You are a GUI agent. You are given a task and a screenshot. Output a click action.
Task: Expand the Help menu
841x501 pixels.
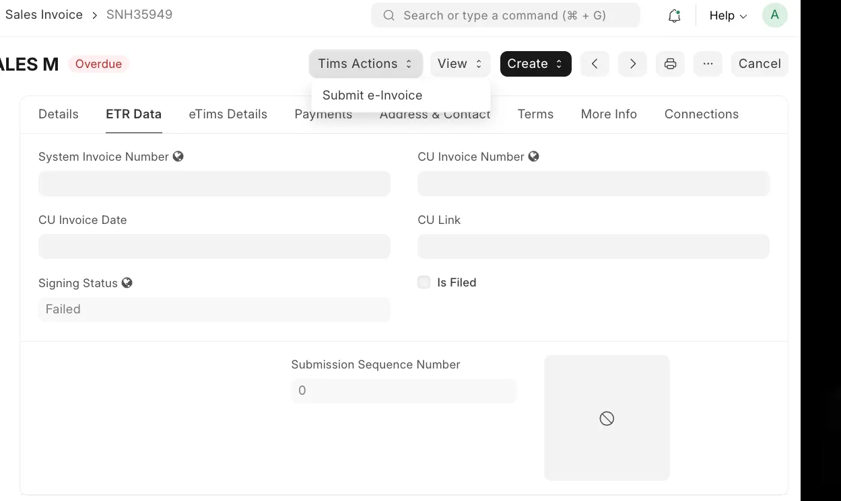(x=728, y=15)
